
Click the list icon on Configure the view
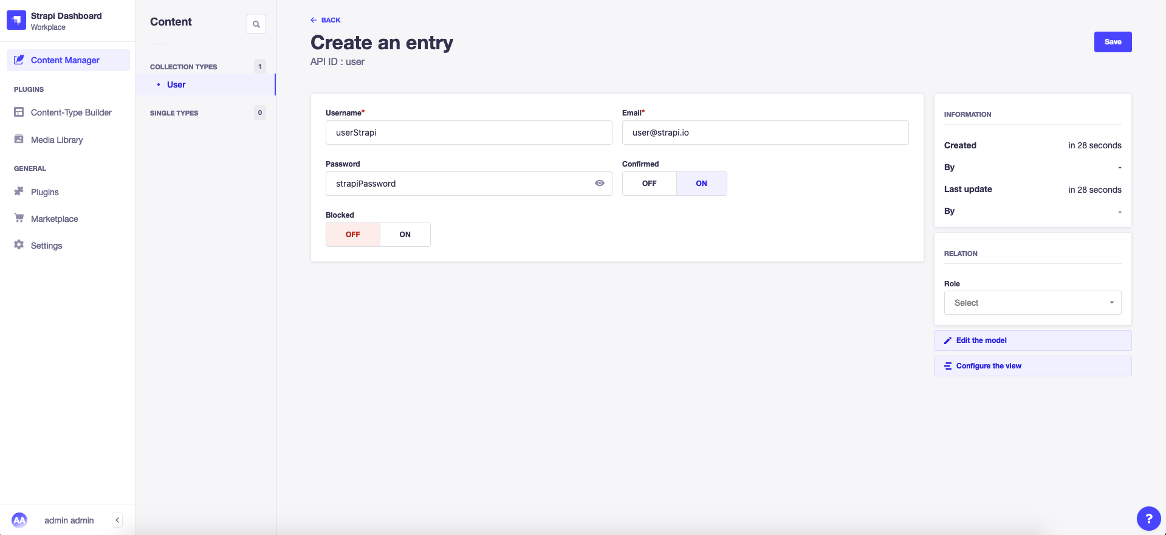click(948, 366)
